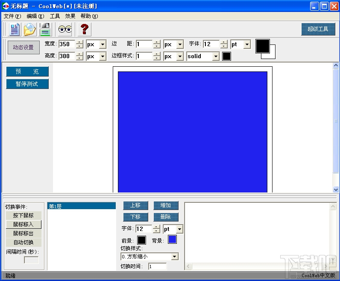Click the 边框样式 width input field
340x281 pixels.
click(x=144, y=56)
